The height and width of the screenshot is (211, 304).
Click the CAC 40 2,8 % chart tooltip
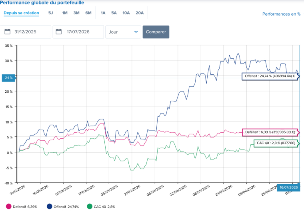[276, 143]
